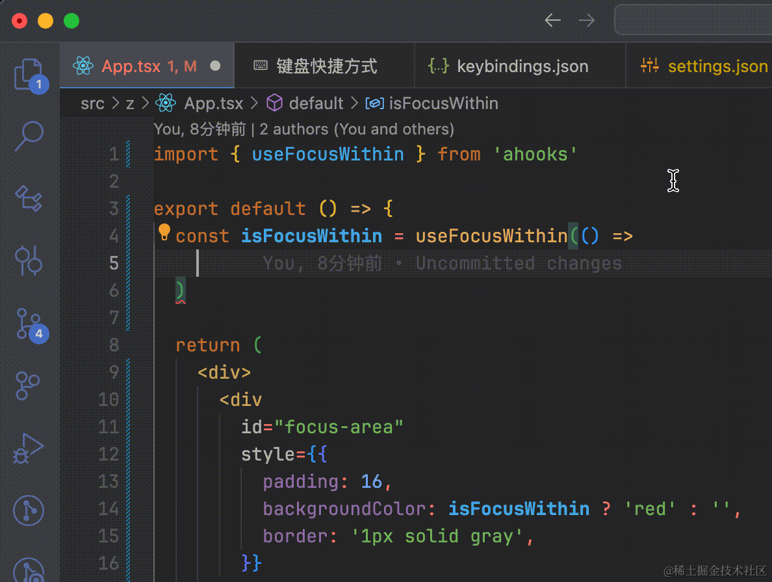This screenshot has height=582, width=772.
Task: Click the React icon on App.tsx tab
Action: [x=83, y=66]
